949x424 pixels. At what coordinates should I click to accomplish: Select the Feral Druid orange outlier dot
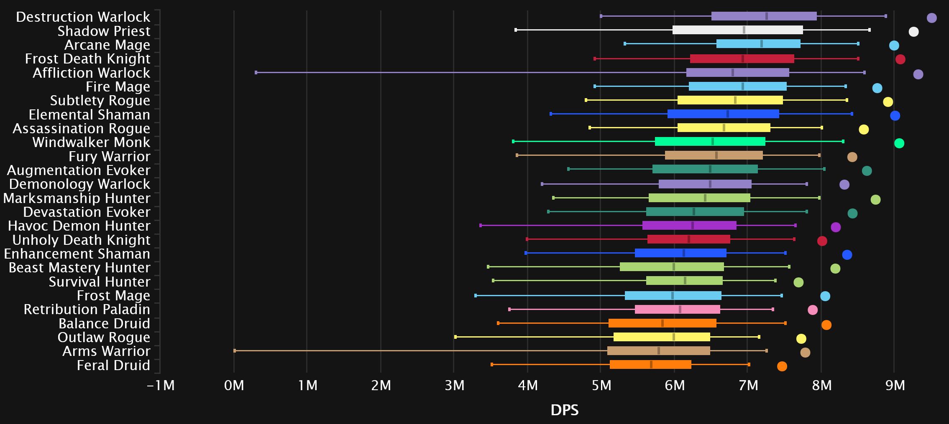[x=782, y=366]
